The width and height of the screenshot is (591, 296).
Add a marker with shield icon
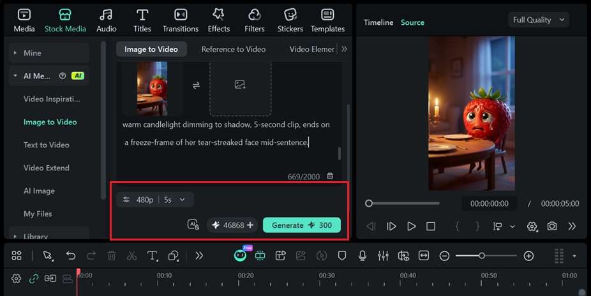click(342, 256)
